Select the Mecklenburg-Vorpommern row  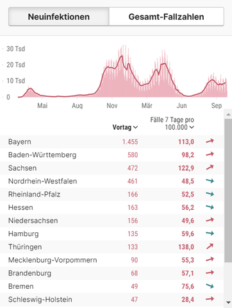click(112, 260)
